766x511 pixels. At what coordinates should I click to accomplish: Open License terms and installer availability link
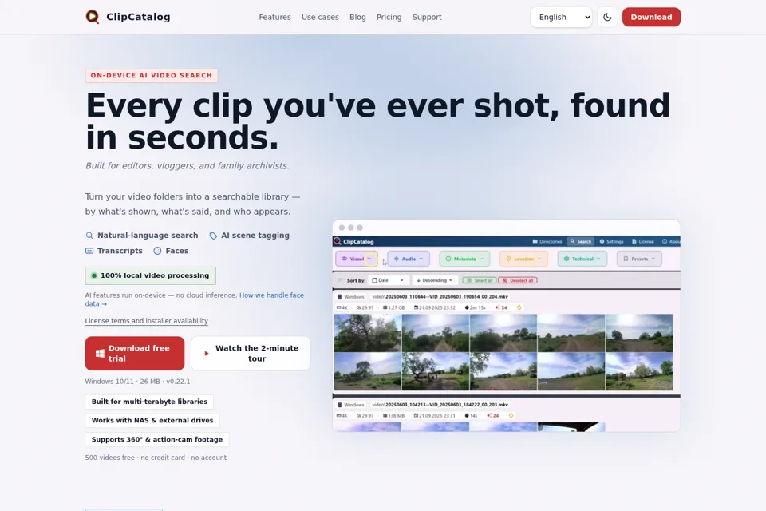(x=147, y=321)
